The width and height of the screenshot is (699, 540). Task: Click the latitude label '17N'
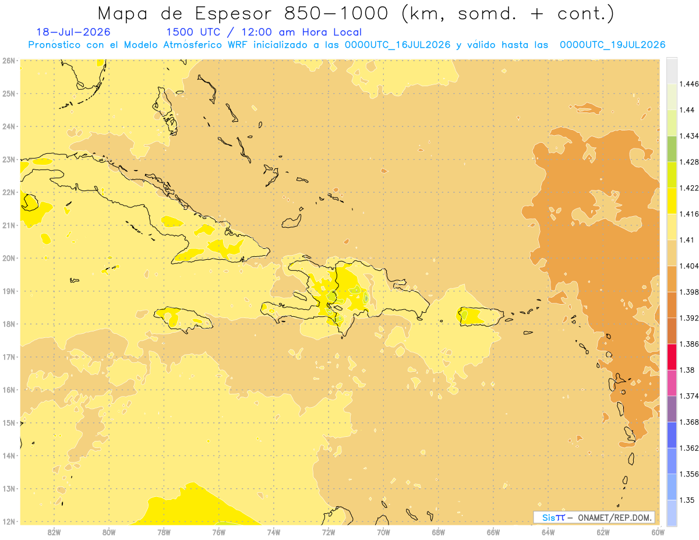(x=9, y=357)
